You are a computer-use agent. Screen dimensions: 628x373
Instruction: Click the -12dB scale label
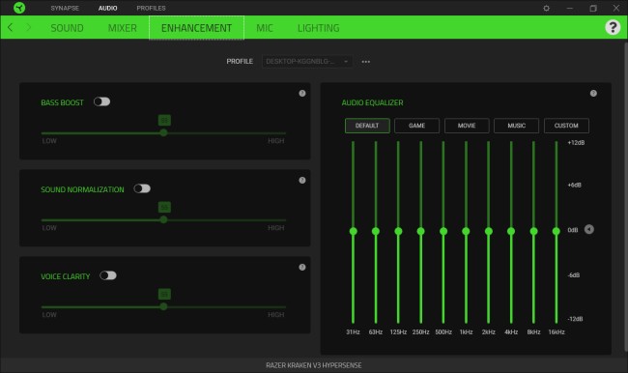(x=575, y=319)
